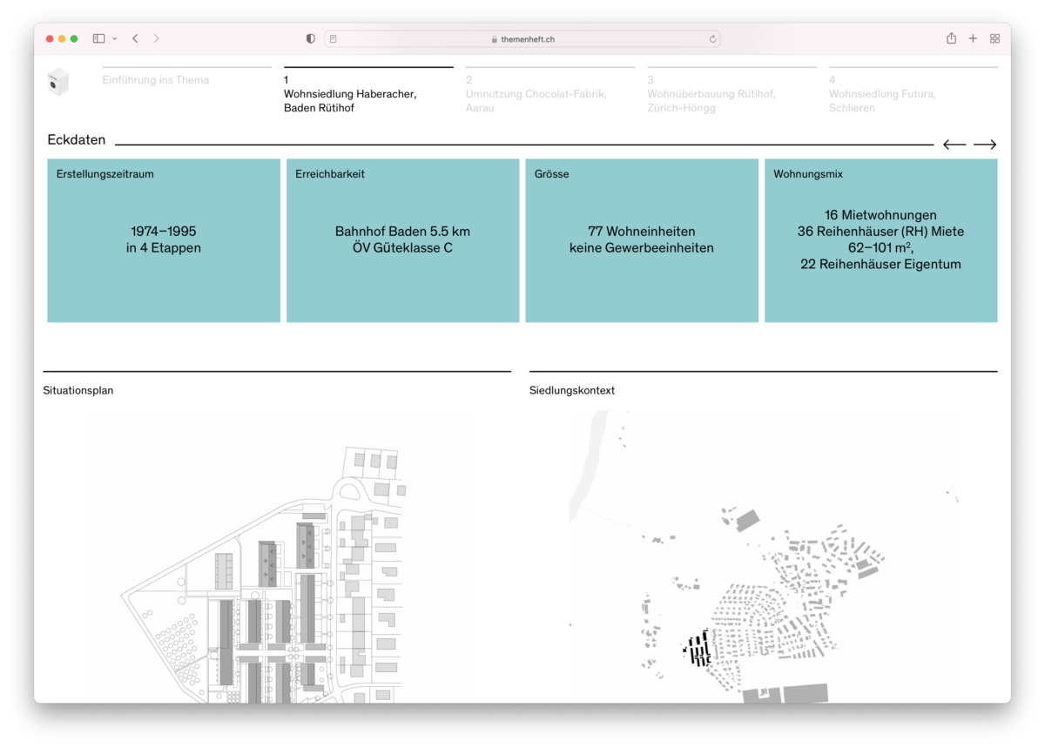Show the tab overview grid
1045x748 pixels.
pos(994,38)
